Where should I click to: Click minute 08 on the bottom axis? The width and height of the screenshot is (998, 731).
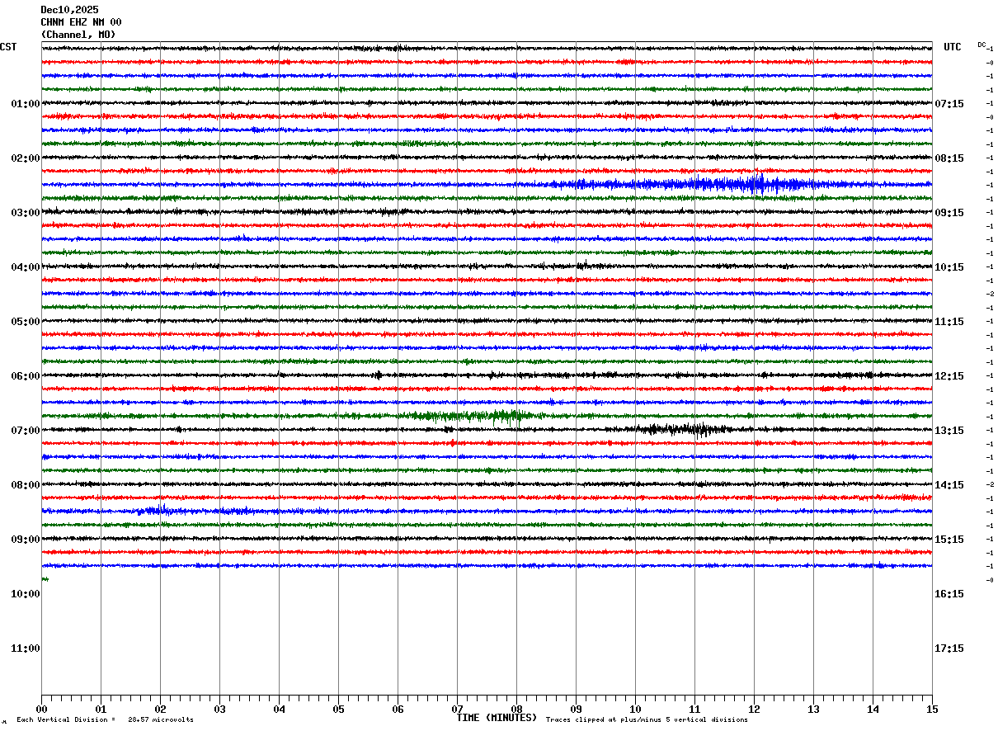point(516,709)
